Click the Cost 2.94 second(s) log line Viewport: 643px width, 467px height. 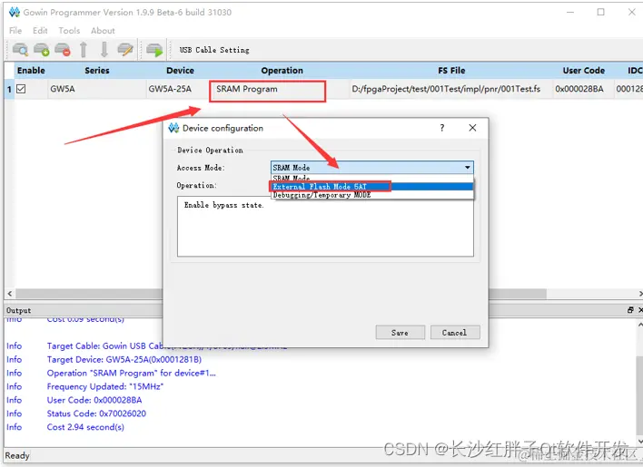[85, 427]
